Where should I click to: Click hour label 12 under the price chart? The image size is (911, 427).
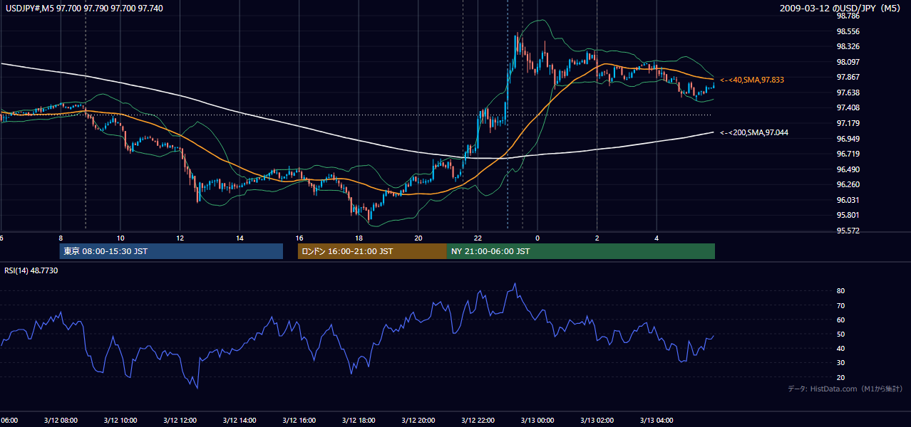(180, 238)
